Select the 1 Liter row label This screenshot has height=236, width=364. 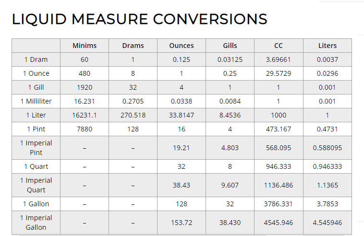coord(36,115)
